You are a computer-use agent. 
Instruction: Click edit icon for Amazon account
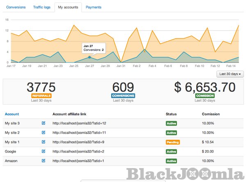click(x=43, y=161)
